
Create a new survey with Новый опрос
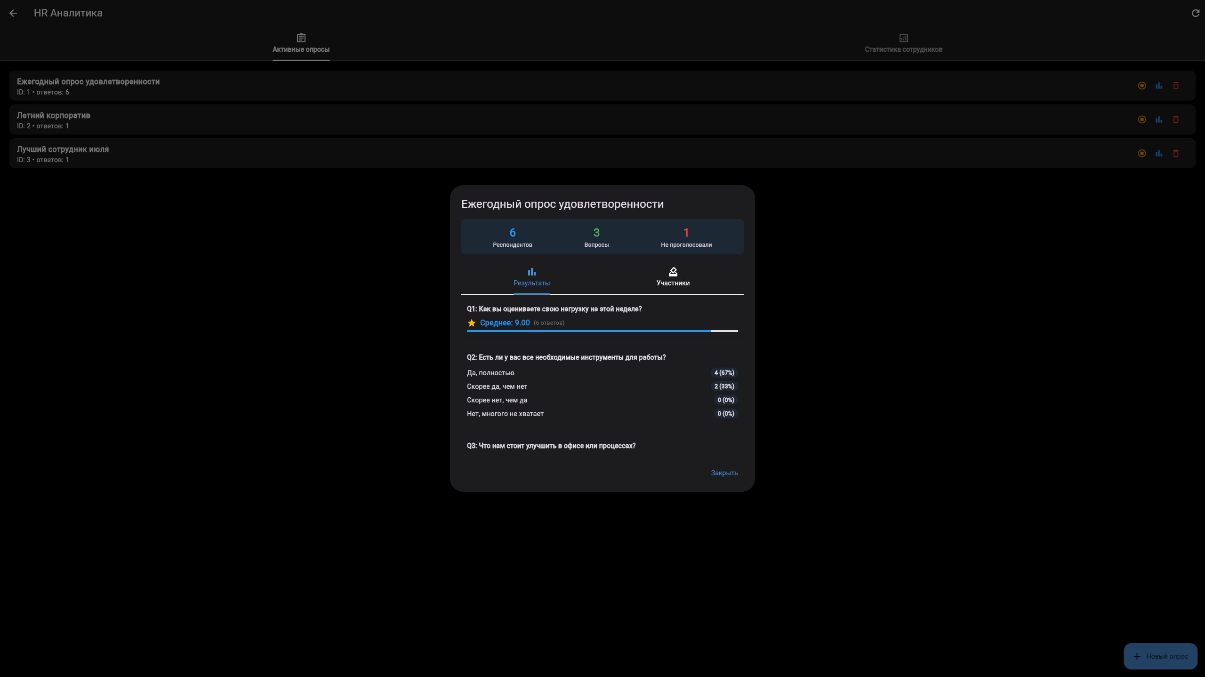(x=1160, y=656)
